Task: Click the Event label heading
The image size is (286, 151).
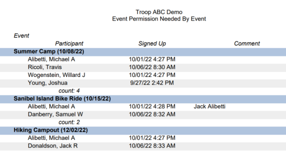Action: point(21,36)
